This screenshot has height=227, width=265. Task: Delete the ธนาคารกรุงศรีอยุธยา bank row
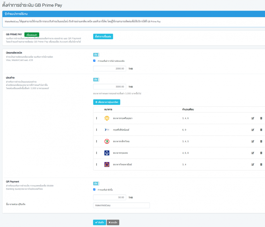point(261,118)
